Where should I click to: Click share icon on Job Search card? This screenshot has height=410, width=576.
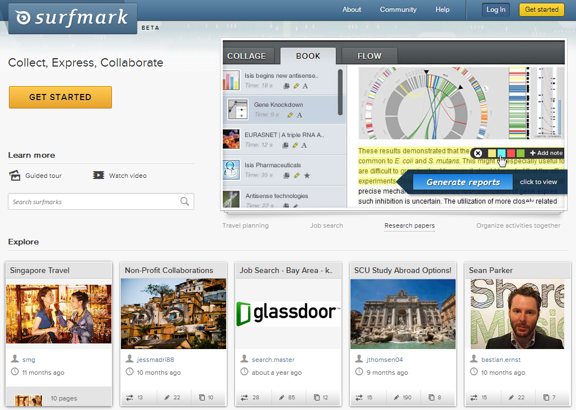tap(244, 398)
